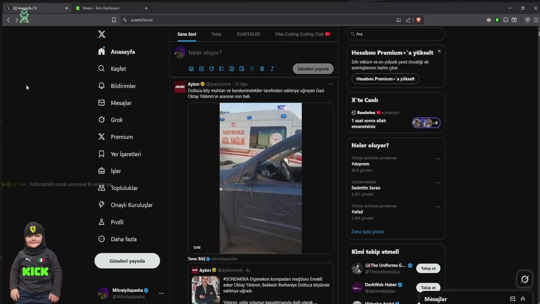Open Sadettin Saran trending topic

(x=366, y=188)
